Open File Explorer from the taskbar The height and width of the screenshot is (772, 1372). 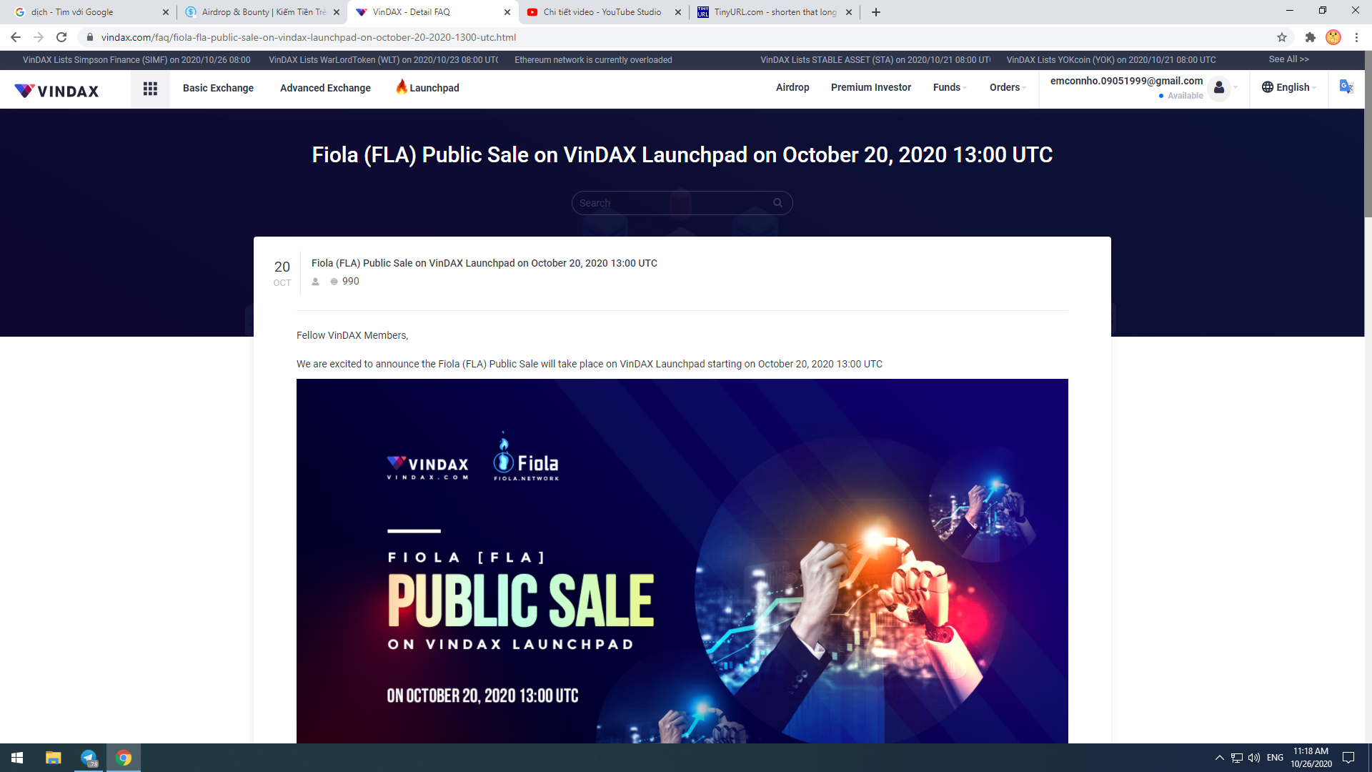[x=54, y=758]
